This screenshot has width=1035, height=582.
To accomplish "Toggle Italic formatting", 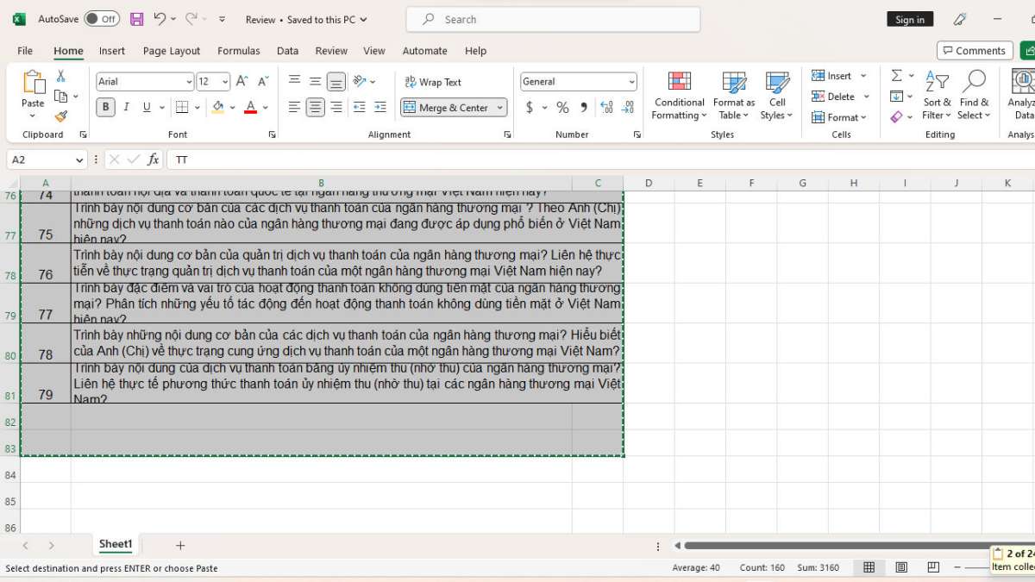I will pos(127,108).
